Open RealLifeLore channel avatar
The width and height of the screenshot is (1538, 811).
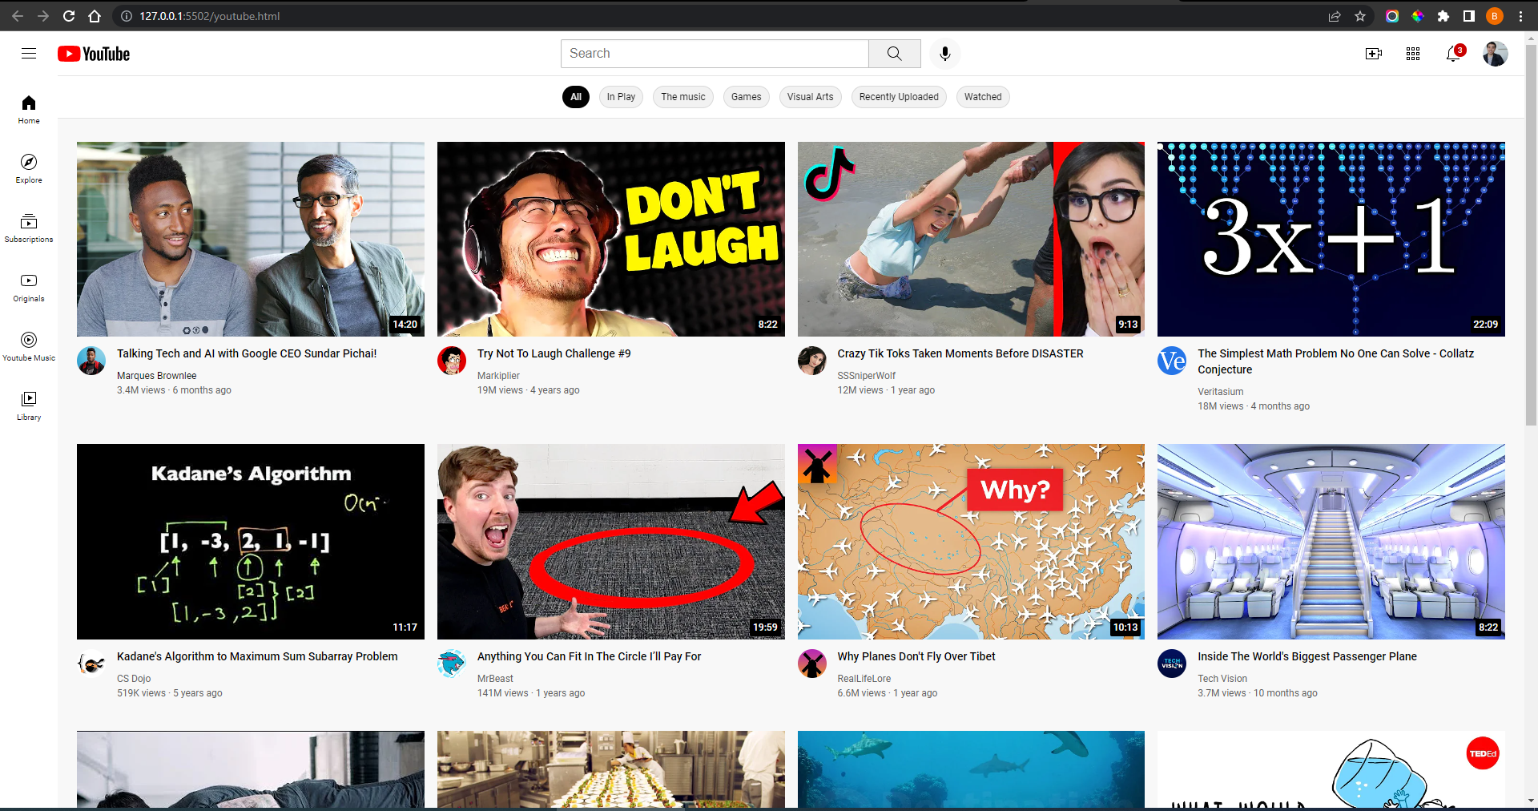pyautogui.click(x=812, y=664)
